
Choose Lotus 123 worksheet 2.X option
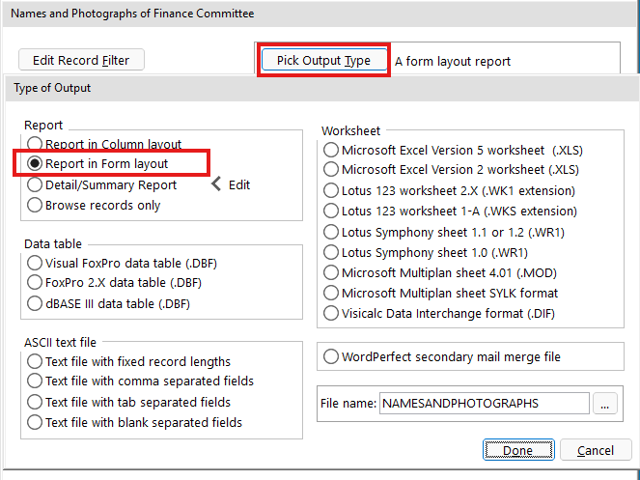tap(331, 190)
